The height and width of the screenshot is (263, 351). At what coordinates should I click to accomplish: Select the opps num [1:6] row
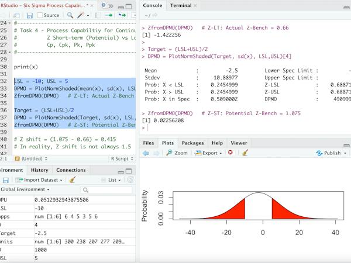[x=68, y=216]
